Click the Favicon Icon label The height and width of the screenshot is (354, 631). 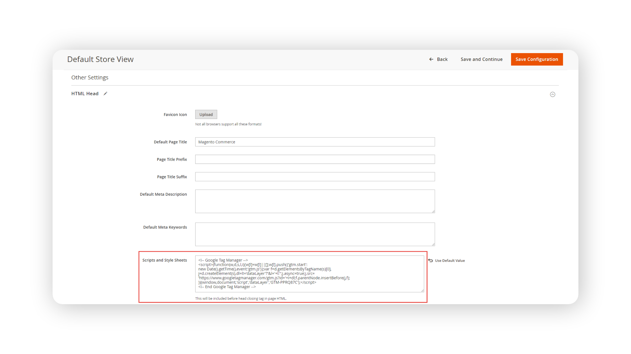175,115
